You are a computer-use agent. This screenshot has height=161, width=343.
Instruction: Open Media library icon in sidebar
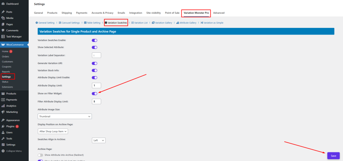click(3, 18)
